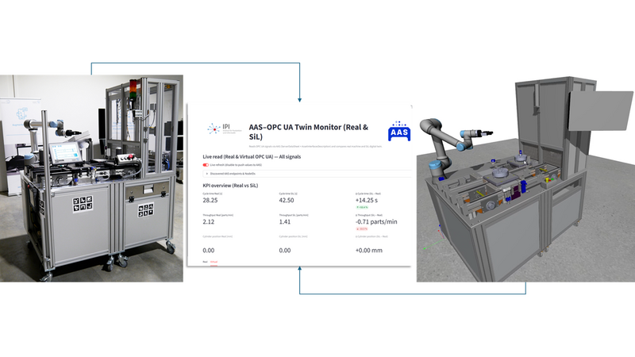The image size is (635, 357).
Task: Toggle the Live refresh switch off
Action: point(206,165)
